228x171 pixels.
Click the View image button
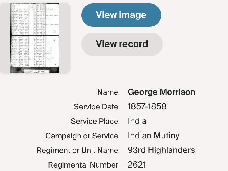click(x=121, y=15)
